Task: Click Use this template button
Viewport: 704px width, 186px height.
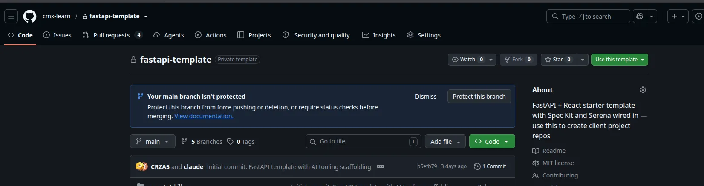Action: pos(620,60)
